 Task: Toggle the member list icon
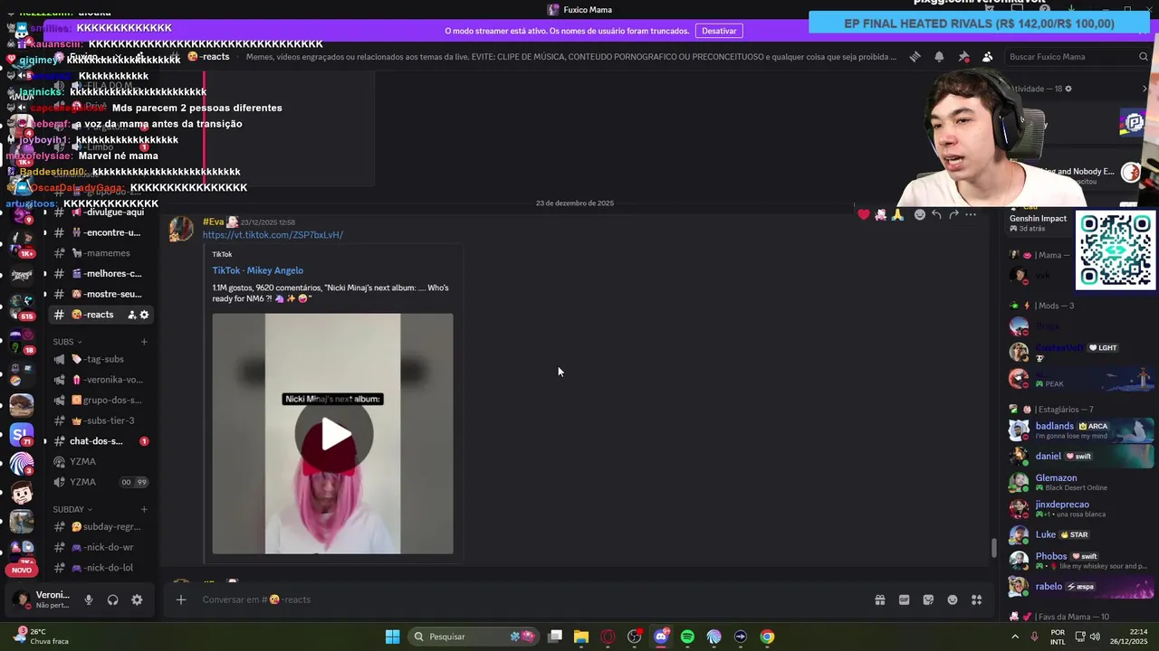point(988,57)
